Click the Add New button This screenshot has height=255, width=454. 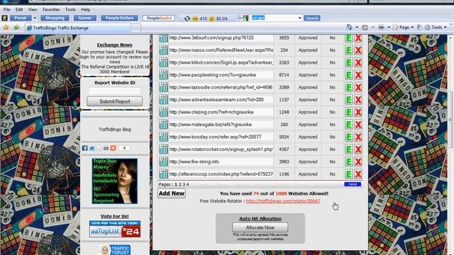pyautogui.click(x=172, y=193)
